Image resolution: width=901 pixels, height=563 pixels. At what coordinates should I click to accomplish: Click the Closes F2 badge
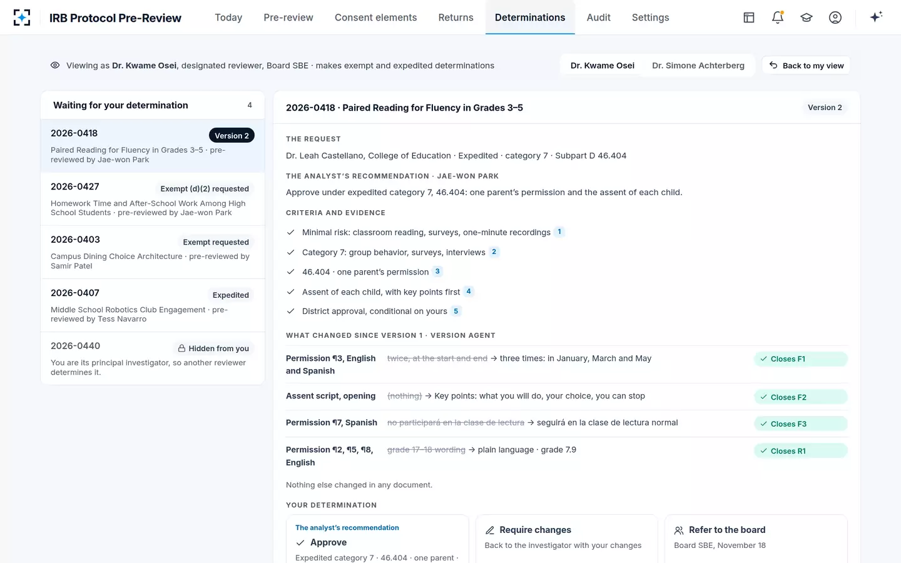pyautogui.click(x=800, y=397)
